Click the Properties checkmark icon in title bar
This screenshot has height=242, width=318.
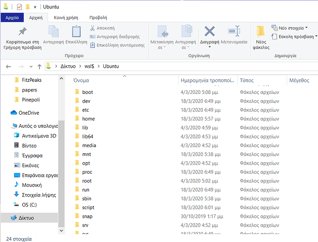[19, 7]
